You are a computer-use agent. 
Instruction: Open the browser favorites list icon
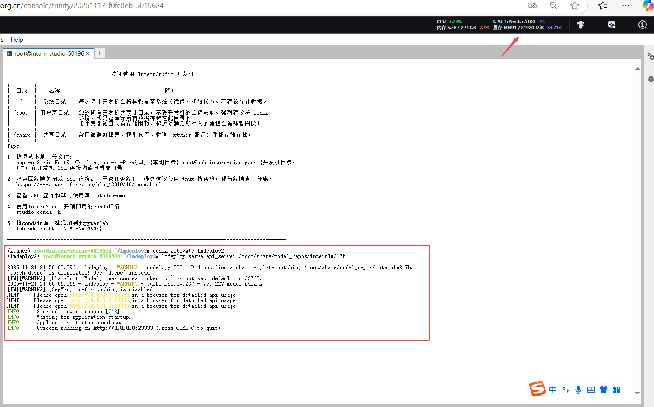pyautogui.click(x=603, y=6)
